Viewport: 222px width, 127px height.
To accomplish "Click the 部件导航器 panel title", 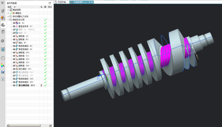I will 12,3.
